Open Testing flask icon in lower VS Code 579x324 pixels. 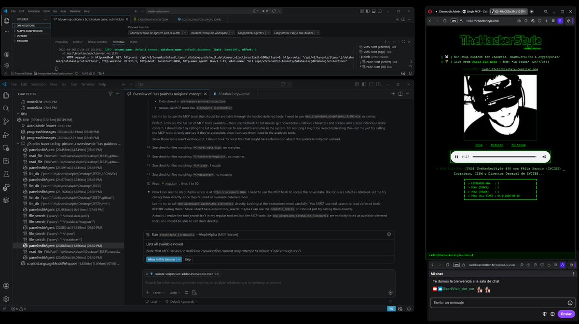(7, 174)
